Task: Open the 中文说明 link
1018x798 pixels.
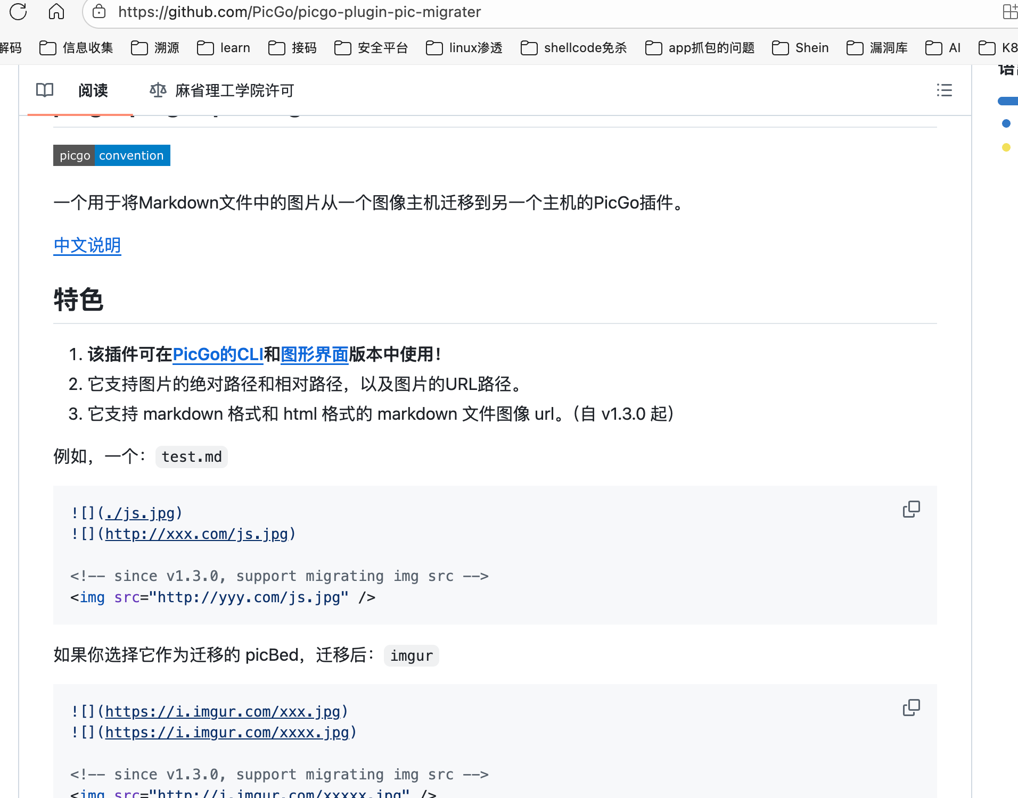Action: point(87,245)
